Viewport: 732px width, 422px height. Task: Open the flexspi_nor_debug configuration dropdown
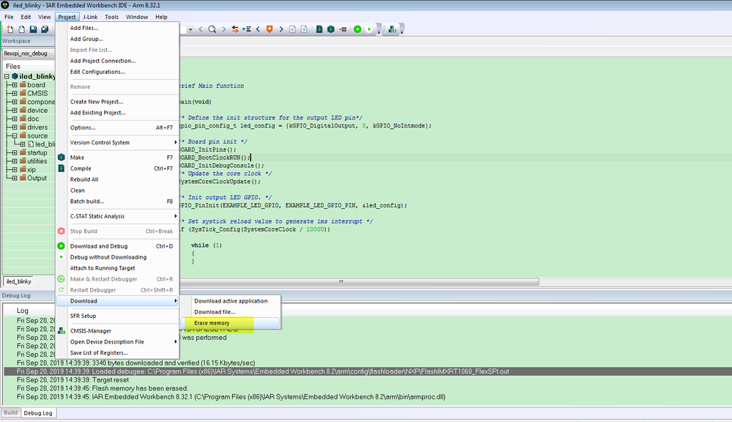[x=29, y=53]
